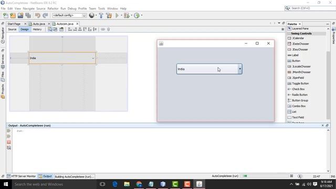The height and width of the screenshot is (189, 336).
Task: Switch to the Auto.java tab
Action: coord(39,24)
